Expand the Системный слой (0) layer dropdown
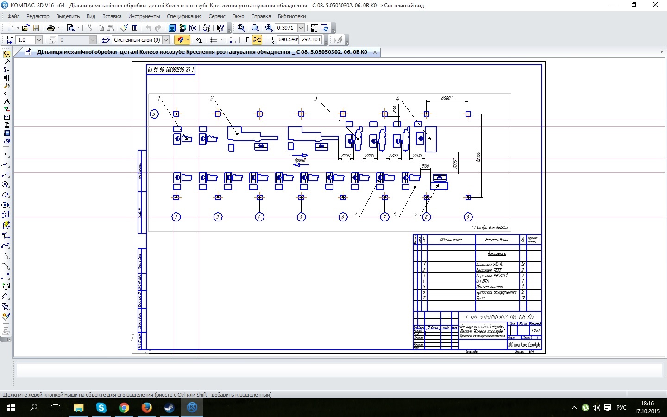This screenshot has height=417, width=667. coord(166,40)
